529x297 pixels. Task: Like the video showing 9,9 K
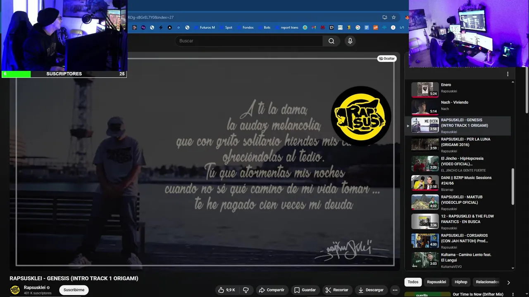pos(226,290)
